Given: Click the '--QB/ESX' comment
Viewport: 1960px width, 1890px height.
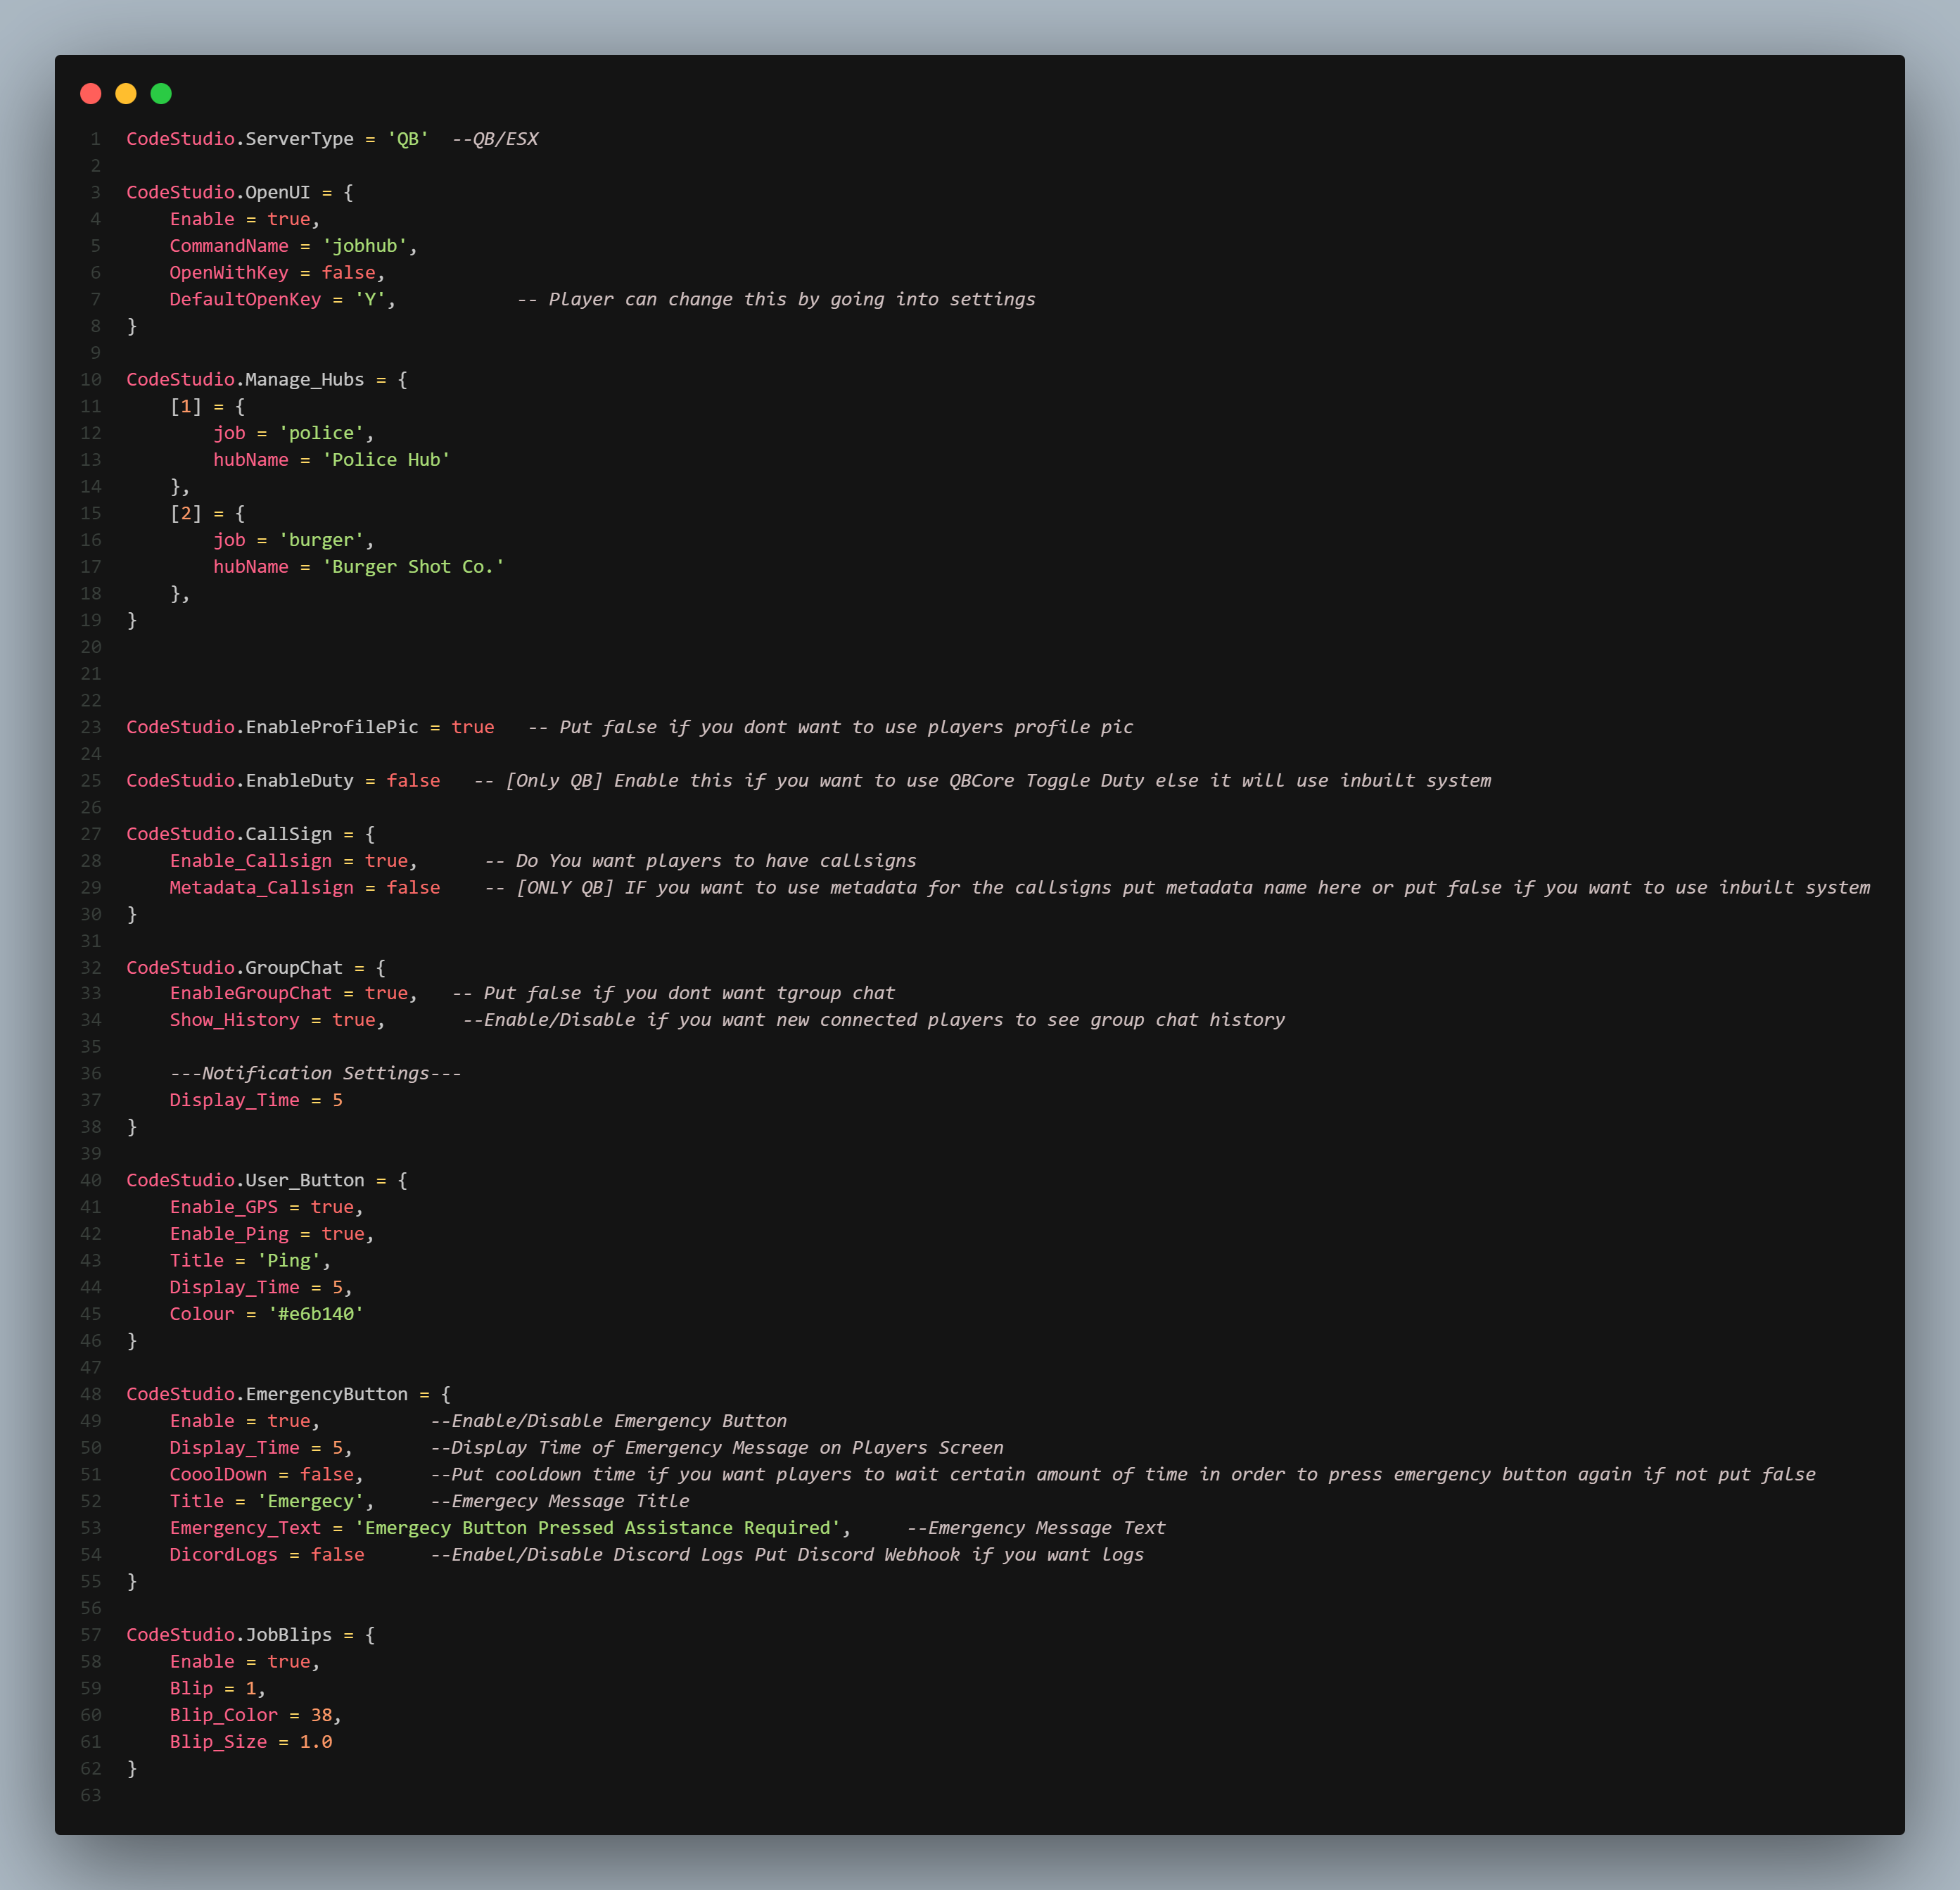Looking at the screenshot, I should click(495, 139).
